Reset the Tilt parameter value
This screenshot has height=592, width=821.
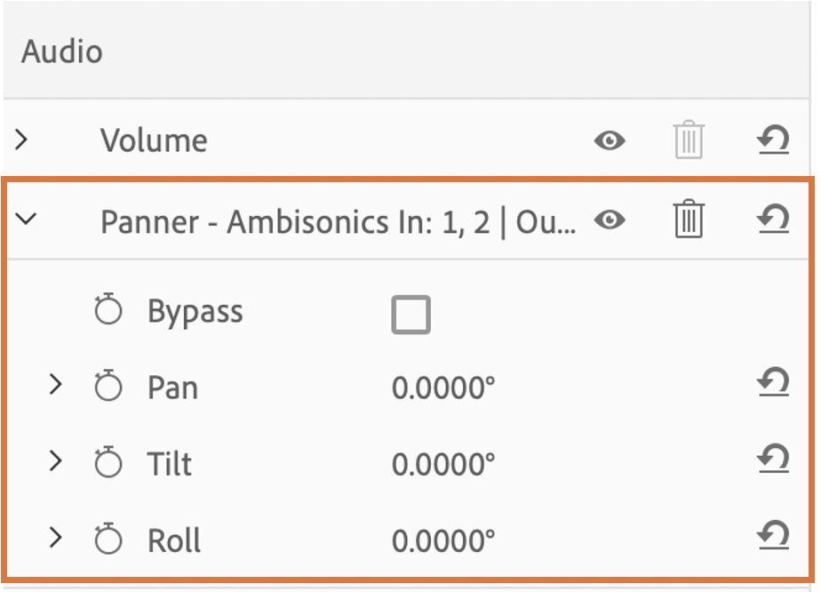tap(773, 460)
